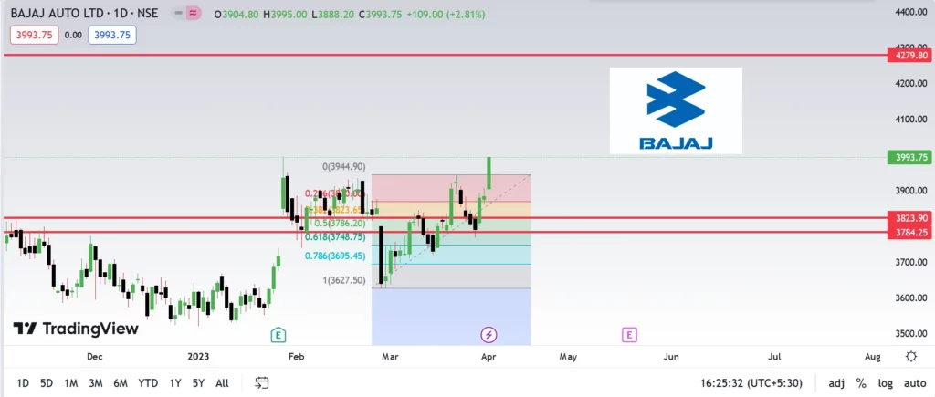Toggle the adj adjusted-data option
This screenshot has height=397, width=935.
(x=835, y=382)
